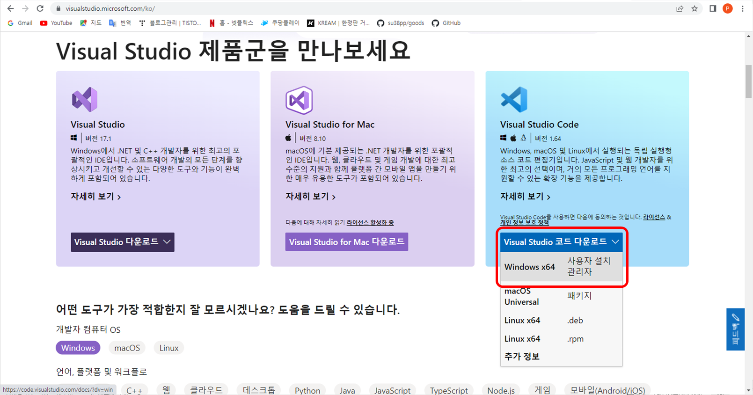Image resolution: width=753 pixels, height=395 pixels.
Task: Open the site lock security info
Action: click(58, 8)
